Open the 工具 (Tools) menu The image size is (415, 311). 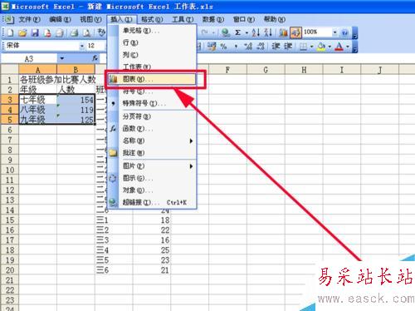click(x=183, y=19)
